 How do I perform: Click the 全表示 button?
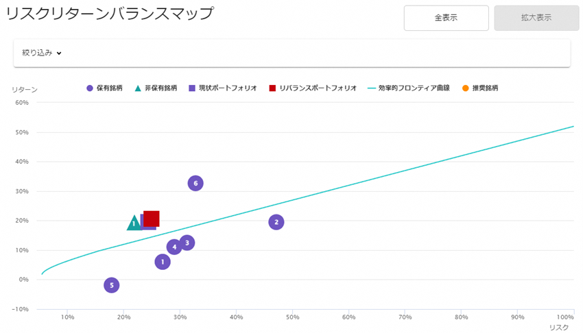(x=447, y=18)
